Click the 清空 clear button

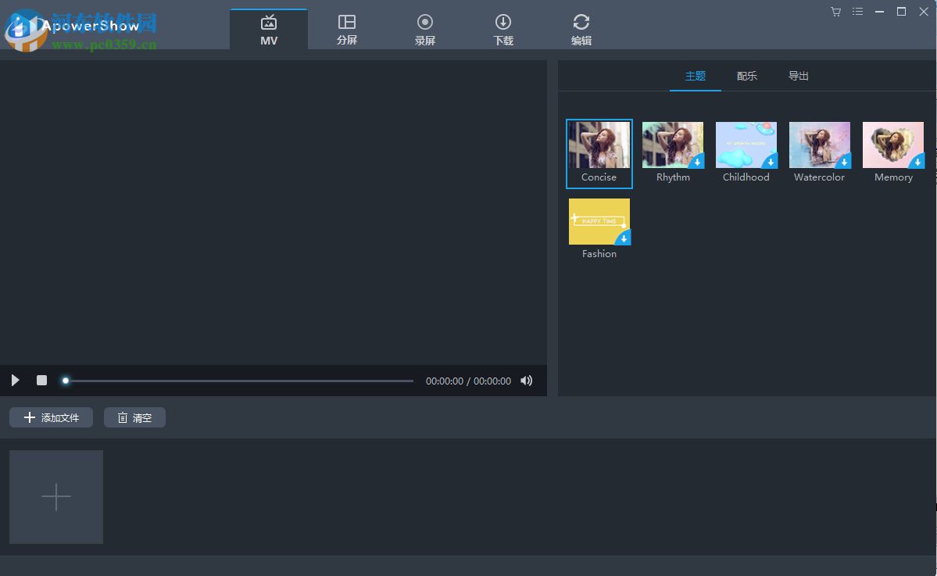click(134, 417)
